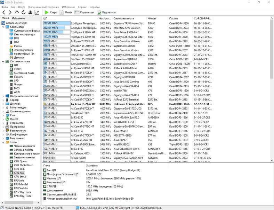
Task: Expand the Хранение данных node
Action: click(x=3, y=112)
